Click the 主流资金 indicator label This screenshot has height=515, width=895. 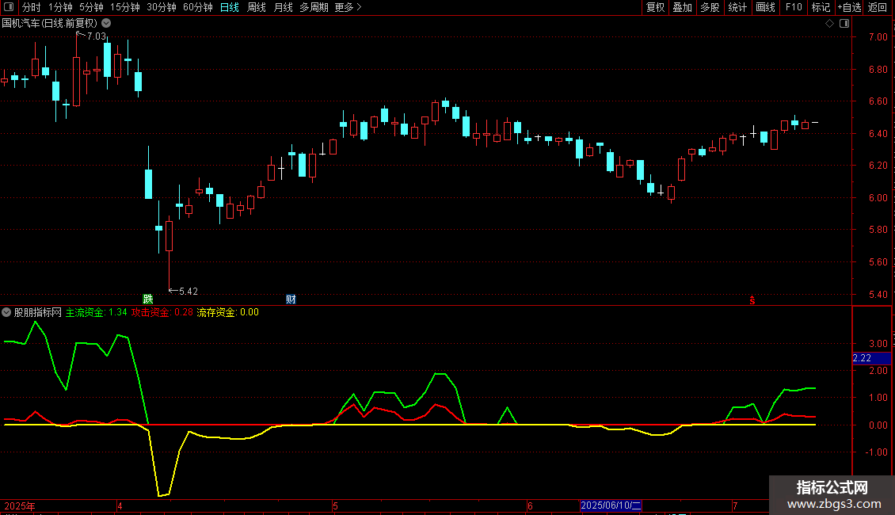pos(96,312)
